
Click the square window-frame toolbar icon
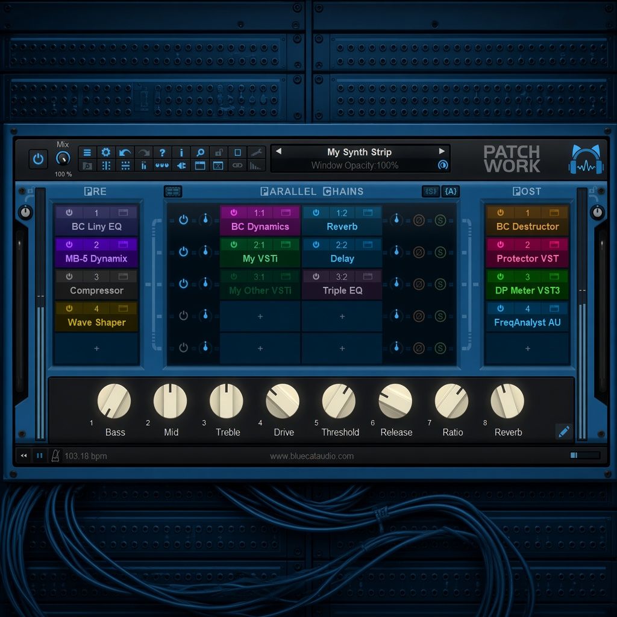[237, 152]
